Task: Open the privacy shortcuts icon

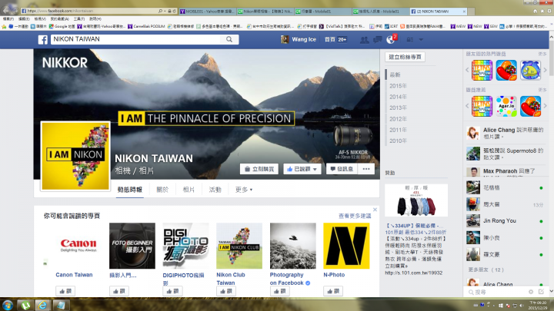Action: point(410,40)
